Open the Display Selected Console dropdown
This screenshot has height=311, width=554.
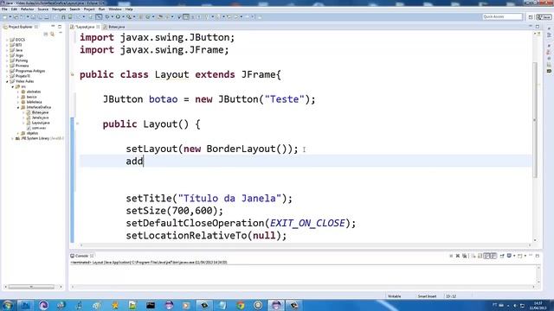(513, 256)
